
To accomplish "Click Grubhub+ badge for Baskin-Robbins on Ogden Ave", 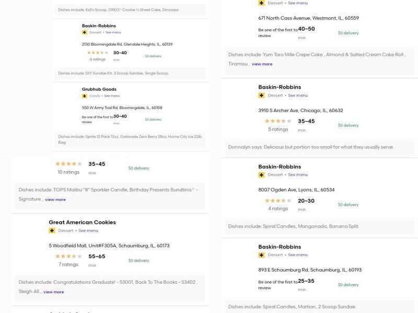I will [x=261, y=175].
